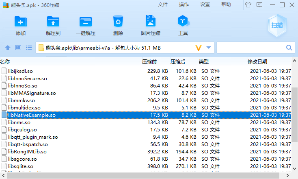Image resolution: width=298 pixels, height=179 pixels.
Task: Select the libMMASignature.so file
Action: click(x=32, y=93)
